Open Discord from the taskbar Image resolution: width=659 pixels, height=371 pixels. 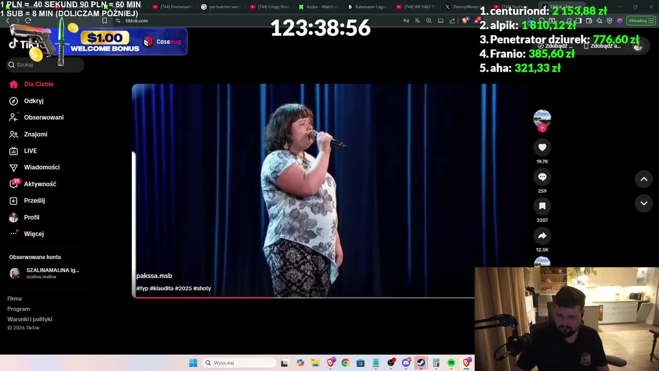pyautogui.click(x=406, y=363)
